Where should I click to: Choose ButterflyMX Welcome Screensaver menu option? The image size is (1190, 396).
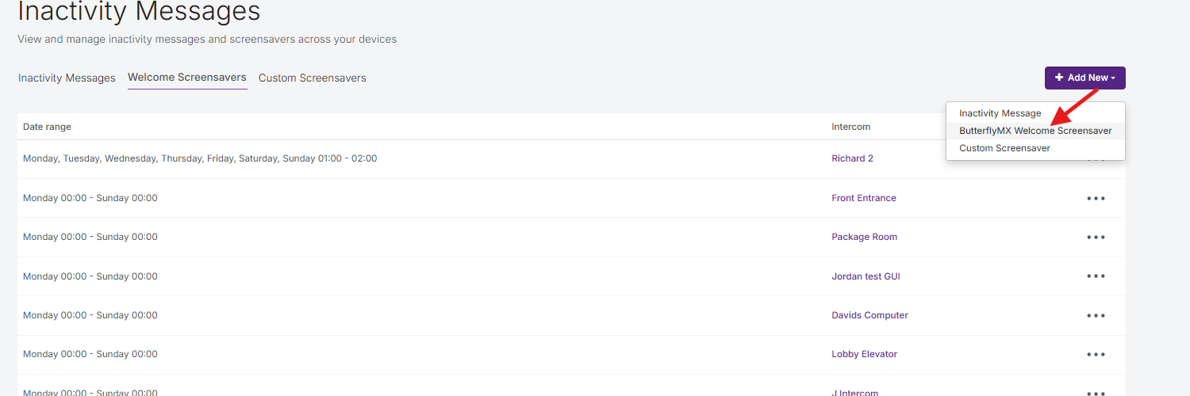(x=1035, y=131)
